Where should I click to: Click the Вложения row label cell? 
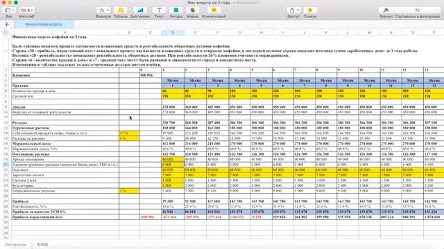(x=65, y=75)
